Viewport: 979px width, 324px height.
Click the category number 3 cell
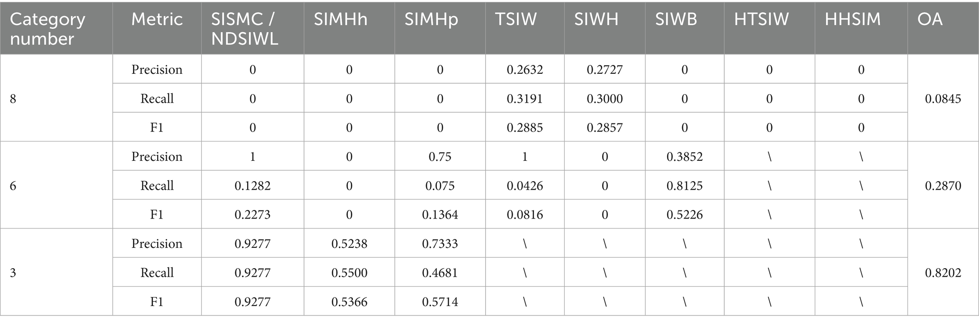(x=13, y=272)
